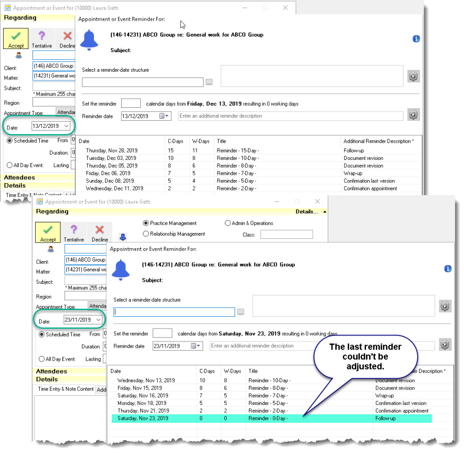Image resolution: width=464 pixels, height=454 pixels.
Task: Browse reminder-date structures with ... button, 13/12/2019 window
Action: click(x=209, y=83)
